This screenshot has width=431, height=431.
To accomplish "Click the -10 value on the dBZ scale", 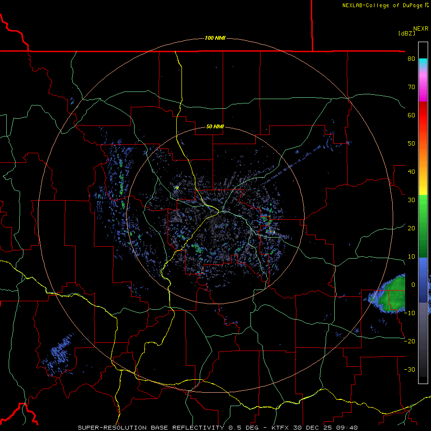I will (409, 313).
